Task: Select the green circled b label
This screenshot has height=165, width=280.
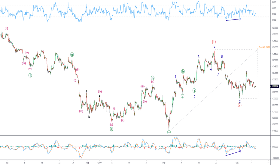Action: click(x=183, y=71)
